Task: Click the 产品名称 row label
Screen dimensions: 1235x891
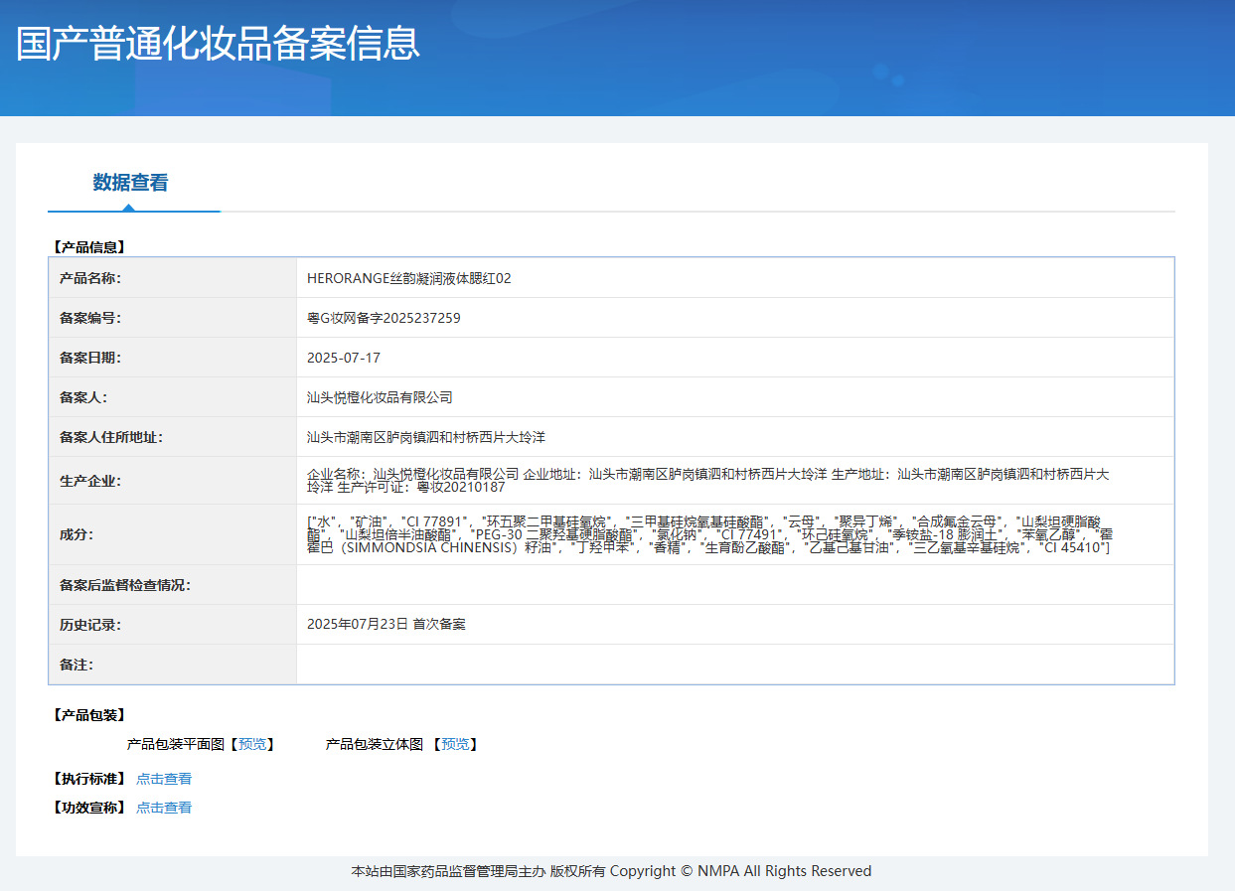Action: pyautogui.click(x=90, y=278)
